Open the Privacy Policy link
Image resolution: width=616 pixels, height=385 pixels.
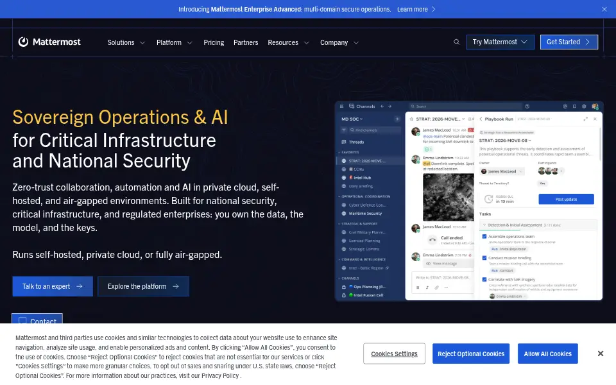coord(219,375)
